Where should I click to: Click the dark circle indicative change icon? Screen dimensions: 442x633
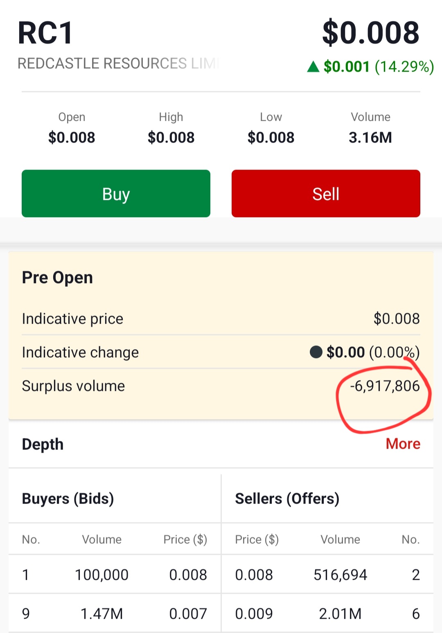[316, 352]
